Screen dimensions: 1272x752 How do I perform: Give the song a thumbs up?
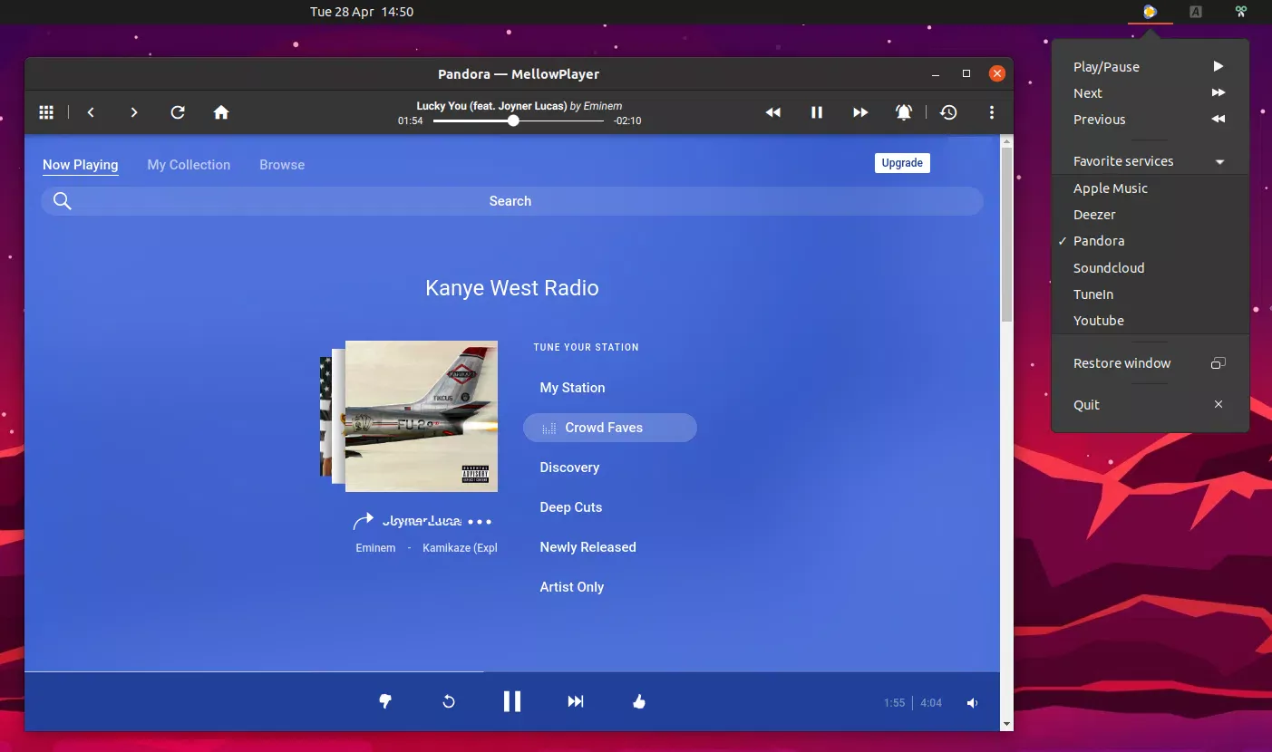(638, 701)
